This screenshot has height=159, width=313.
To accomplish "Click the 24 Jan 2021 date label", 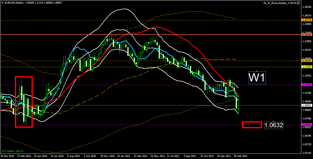I will click(124, 156).
